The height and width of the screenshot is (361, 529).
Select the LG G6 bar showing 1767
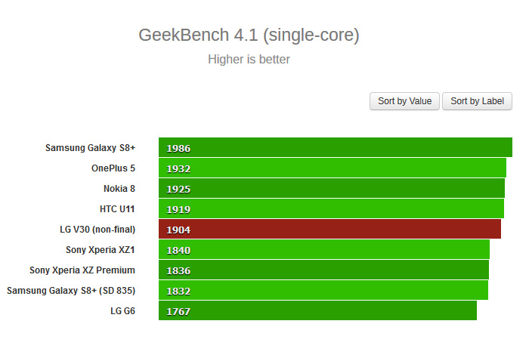pos(317,311)
